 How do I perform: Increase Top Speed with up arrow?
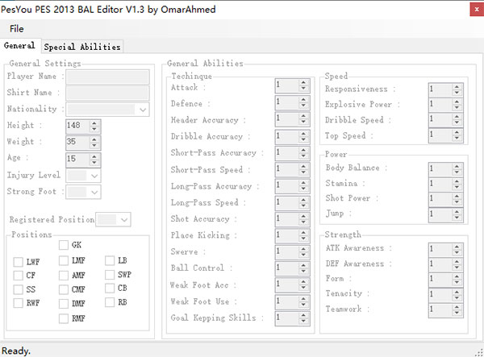(457, 132)
